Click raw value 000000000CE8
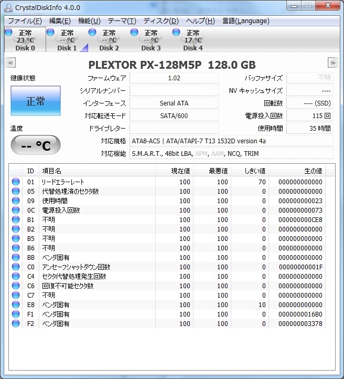The width and height of the screenshot is (344, 379). pos(300,220)
